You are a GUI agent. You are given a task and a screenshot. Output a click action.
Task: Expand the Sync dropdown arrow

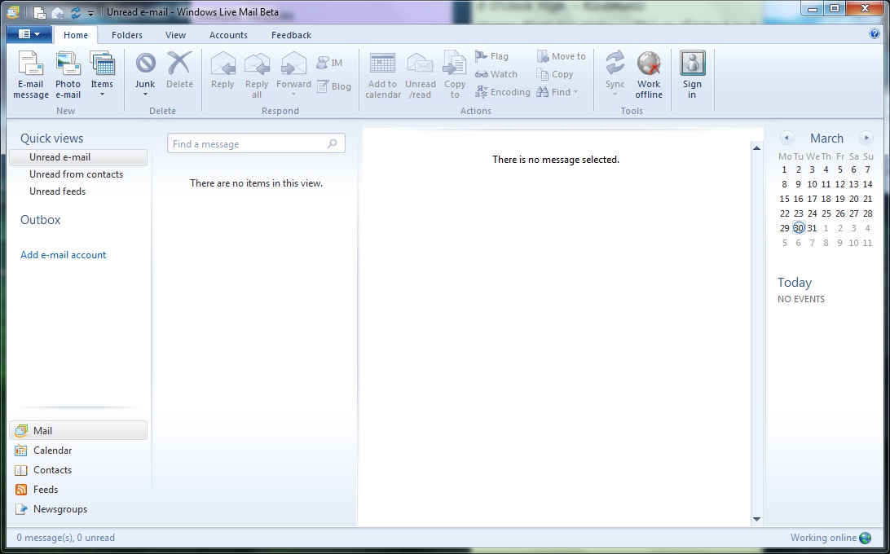point(615,95)
